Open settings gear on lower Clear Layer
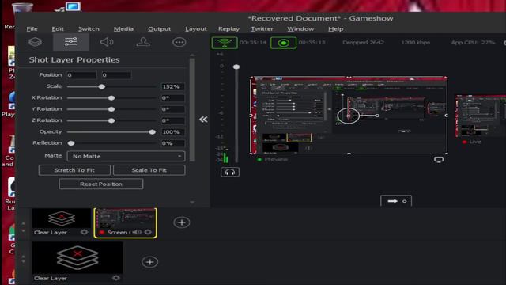This screenshot has height=285, width=506. pyautogui.click(x=116, y=278)
